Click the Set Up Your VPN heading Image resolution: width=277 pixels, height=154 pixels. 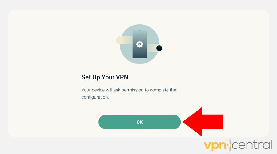[x=105, y=77]
